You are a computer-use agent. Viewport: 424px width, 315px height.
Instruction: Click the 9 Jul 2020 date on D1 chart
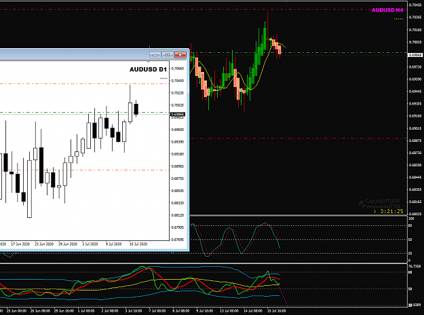coord(113,244)
